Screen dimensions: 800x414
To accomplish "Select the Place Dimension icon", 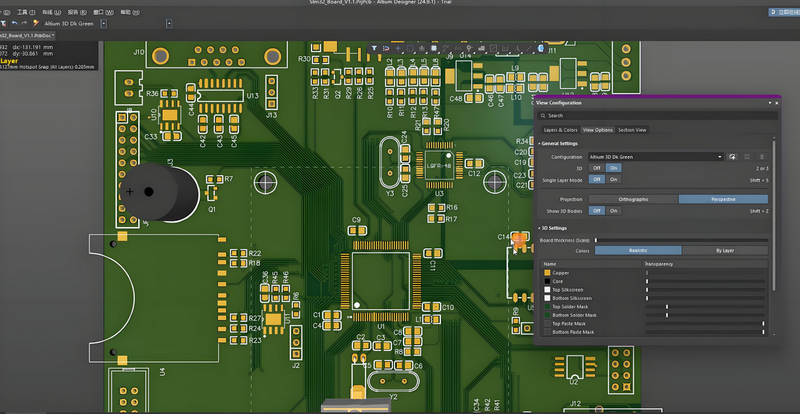I will point(505,48).
